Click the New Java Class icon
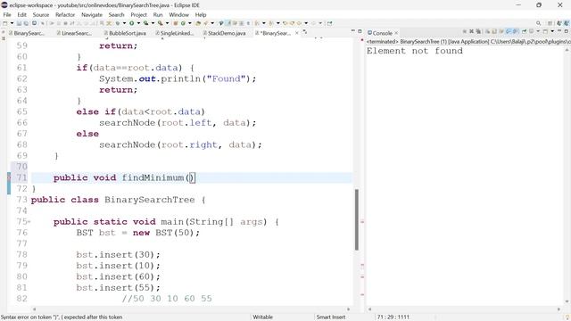This screenshot has height=321, width=571. (x=183, y=23)
